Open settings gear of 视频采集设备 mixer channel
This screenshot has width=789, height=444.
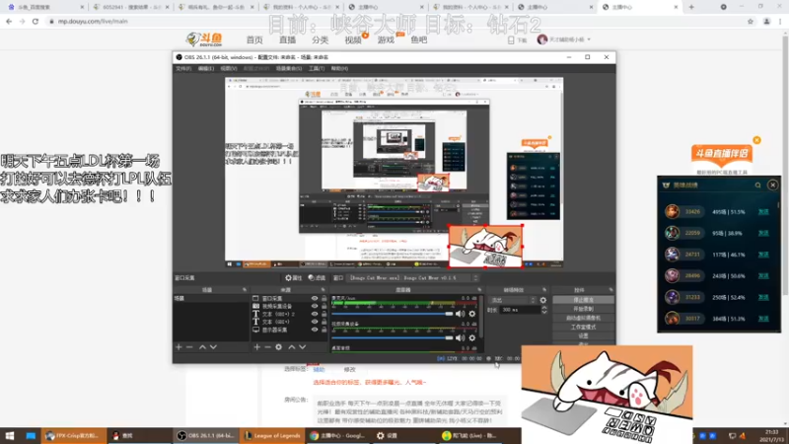(x=472, y=337)
